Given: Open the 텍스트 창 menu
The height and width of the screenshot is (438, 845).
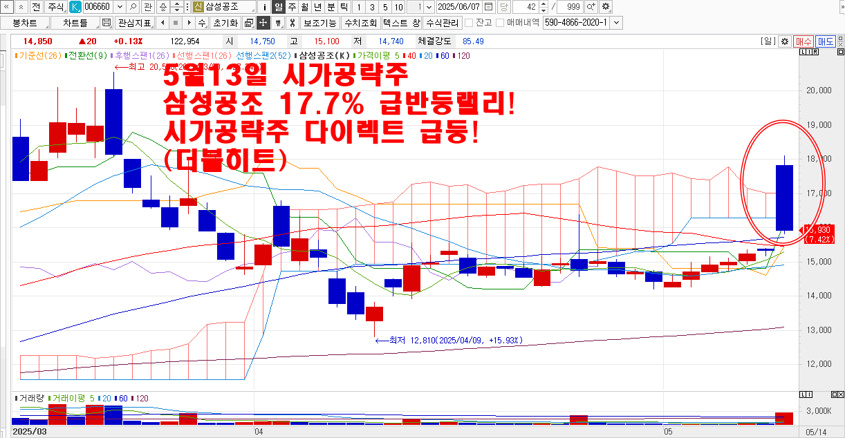Looking at the screenshot, I should 401,23.
